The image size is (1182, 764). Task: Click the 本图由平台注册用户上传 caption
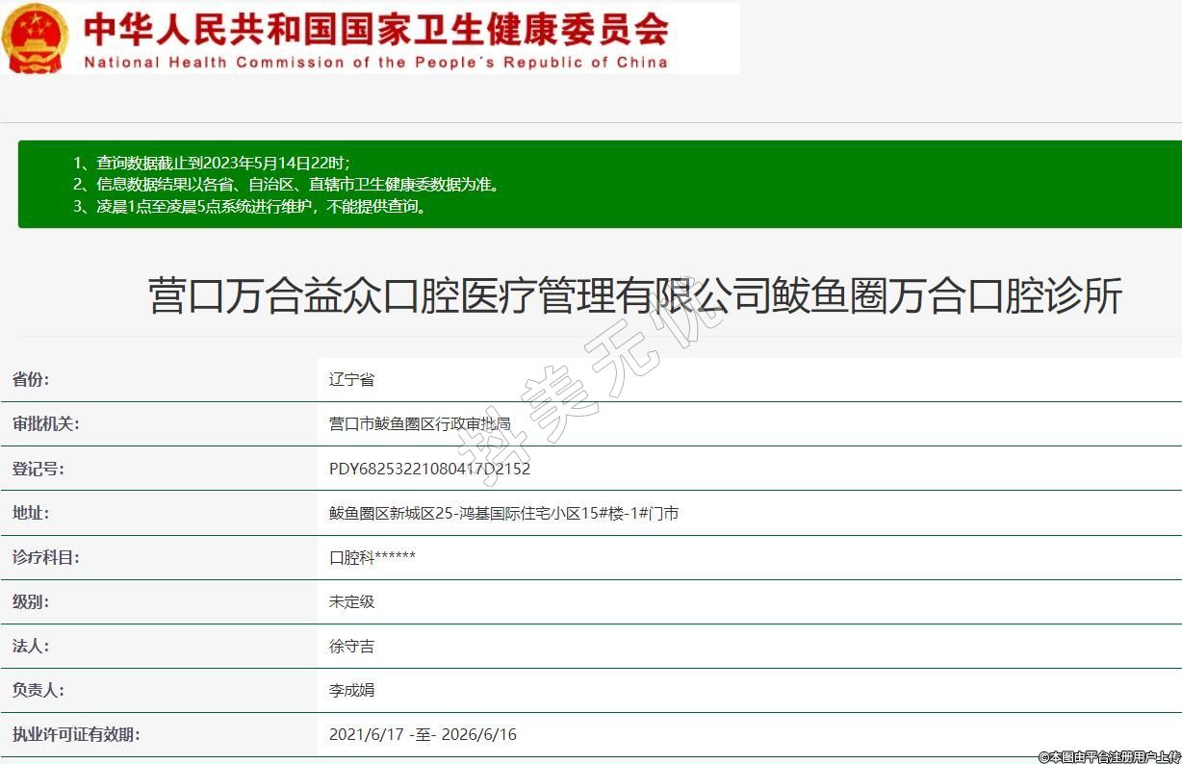1109,756
